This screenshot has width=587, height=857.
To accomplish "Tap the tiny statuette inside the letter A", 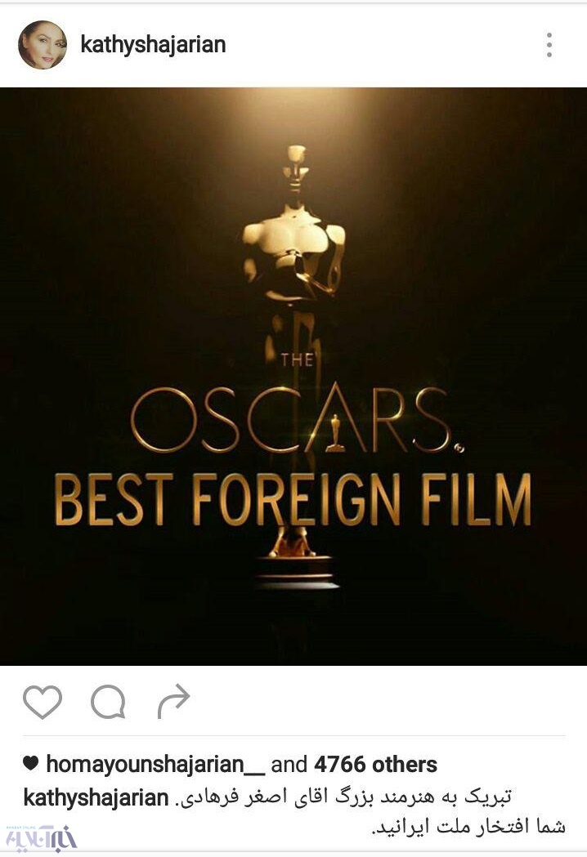I will click(335, 433).
